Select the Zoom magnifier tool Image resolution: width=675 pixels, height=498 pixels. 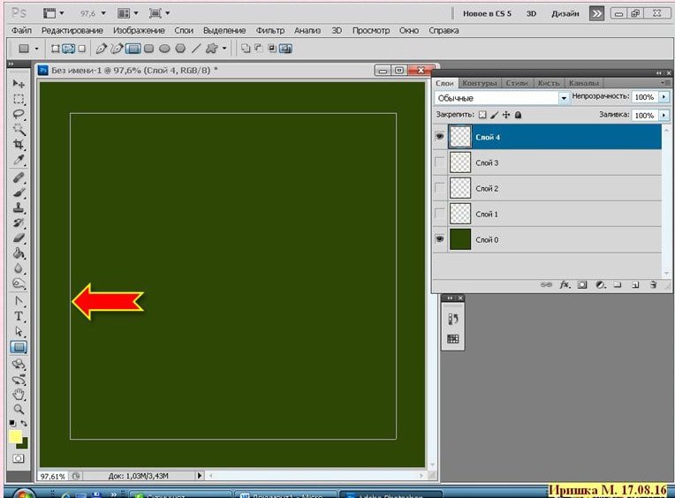pos(19,409)
